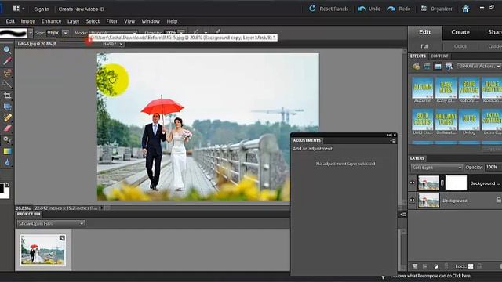The width and height of the screenshot is (502, 282).
Task: Open the brush Mode dropdown
Action: (113, 33)
